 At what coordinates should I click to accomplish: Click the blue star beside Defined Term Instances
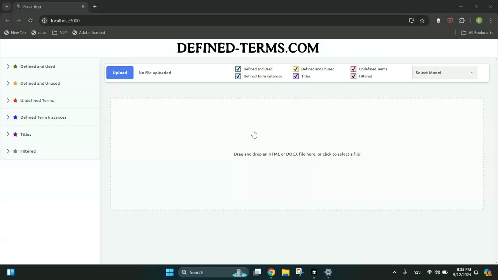tap(15, 117)
